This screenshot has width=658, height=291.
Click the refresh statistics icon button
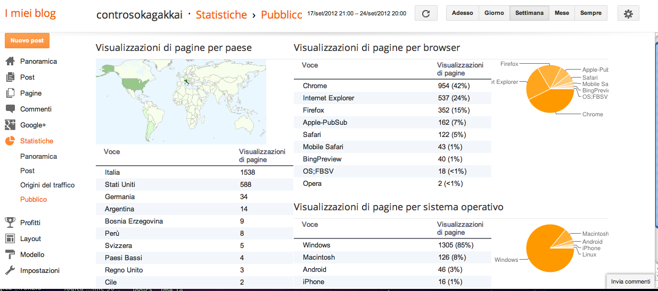tap(426, 13)
